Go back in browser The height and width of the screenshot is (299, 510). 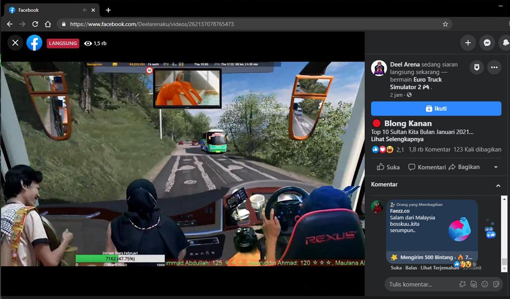coord(10,24)
